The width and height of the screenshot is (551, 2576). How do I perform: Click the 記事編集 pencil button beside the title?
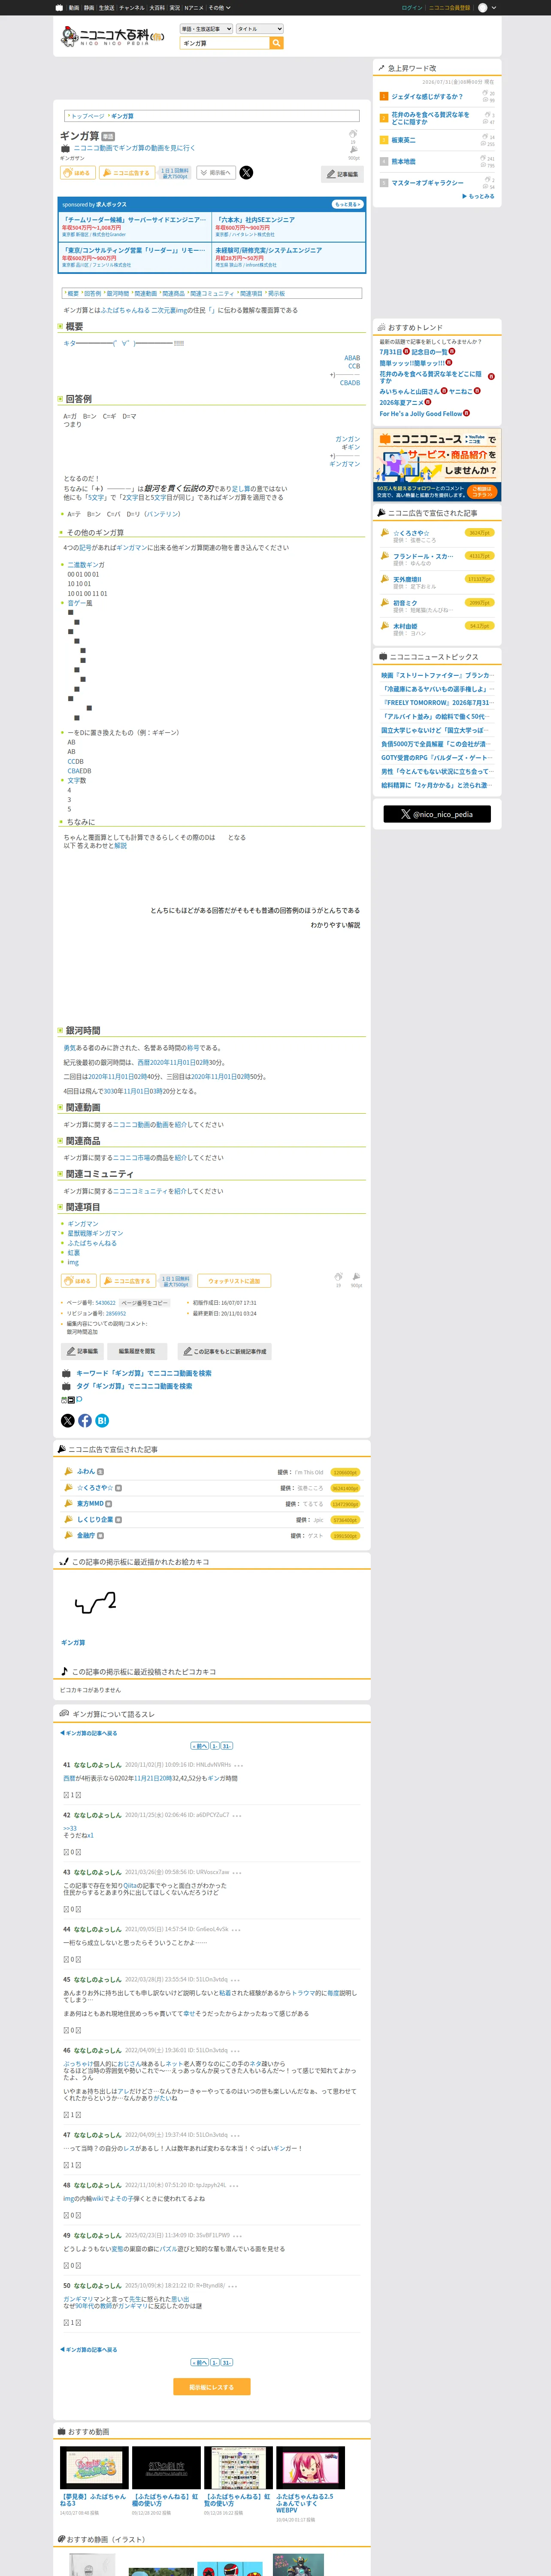(x=343, y=174)
